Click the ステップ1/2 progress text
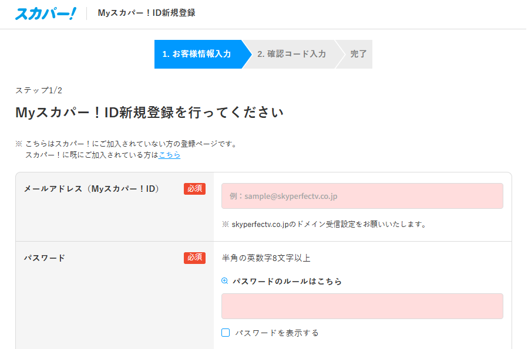Viewport: 528px width, 349px height. [x=39, y=90]
